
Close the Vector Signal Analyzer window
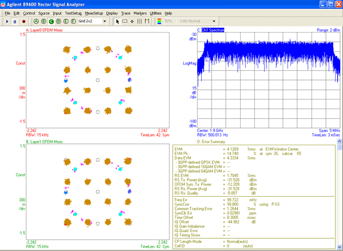pyautogui.click(x=338, y=4)
